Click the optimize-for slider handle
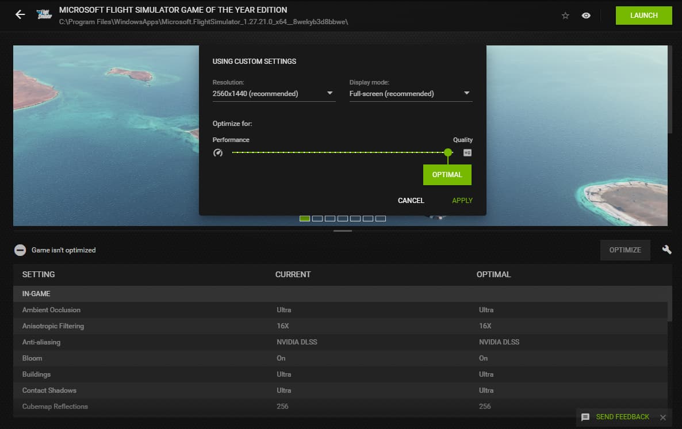This screenshot has height=429, width=682. coord(447,152)
